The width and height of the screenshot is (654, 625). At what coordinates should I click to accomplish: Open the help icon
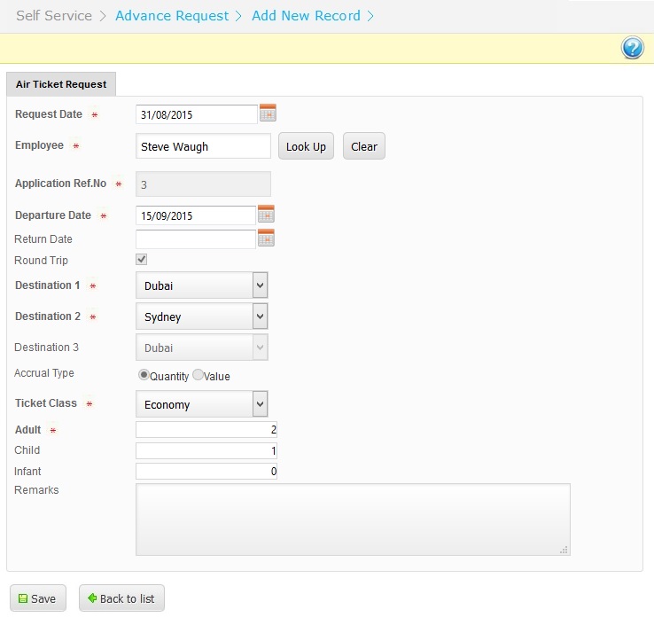(633, 48)
